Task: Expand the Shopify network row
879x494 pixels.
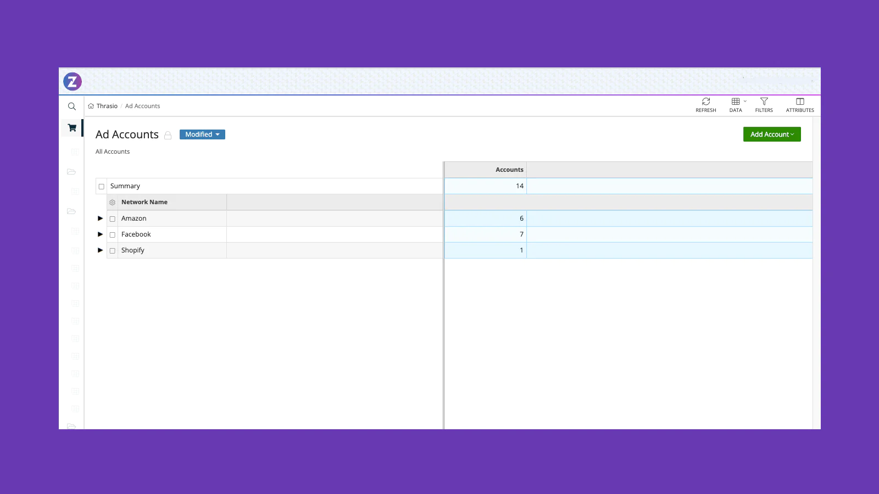Action: click(100, 250)
